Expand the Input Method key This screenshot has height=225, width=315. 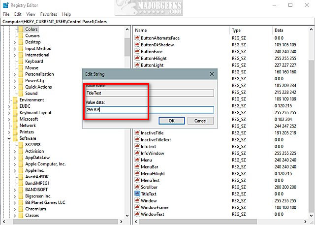pyautogui.click(x=15, y=49)
